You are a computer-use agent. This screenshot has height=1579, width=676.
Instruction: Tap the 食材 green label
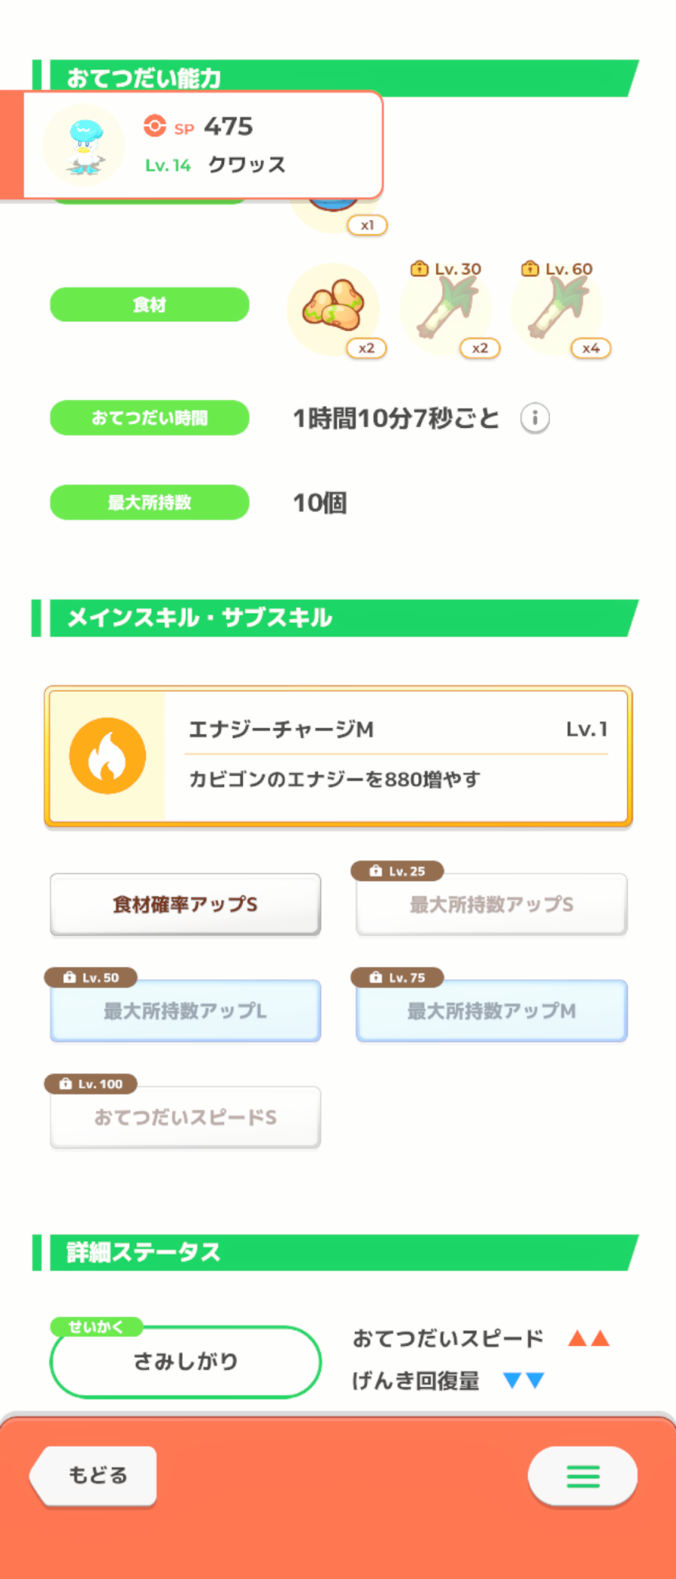(x=150, y=305)
